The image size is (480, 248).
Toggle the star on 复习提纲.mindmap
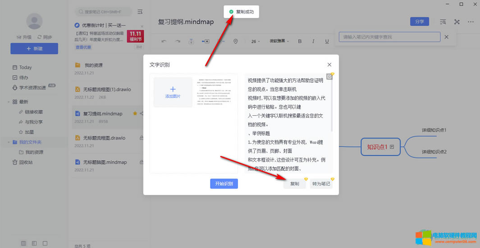pos(135,114)
